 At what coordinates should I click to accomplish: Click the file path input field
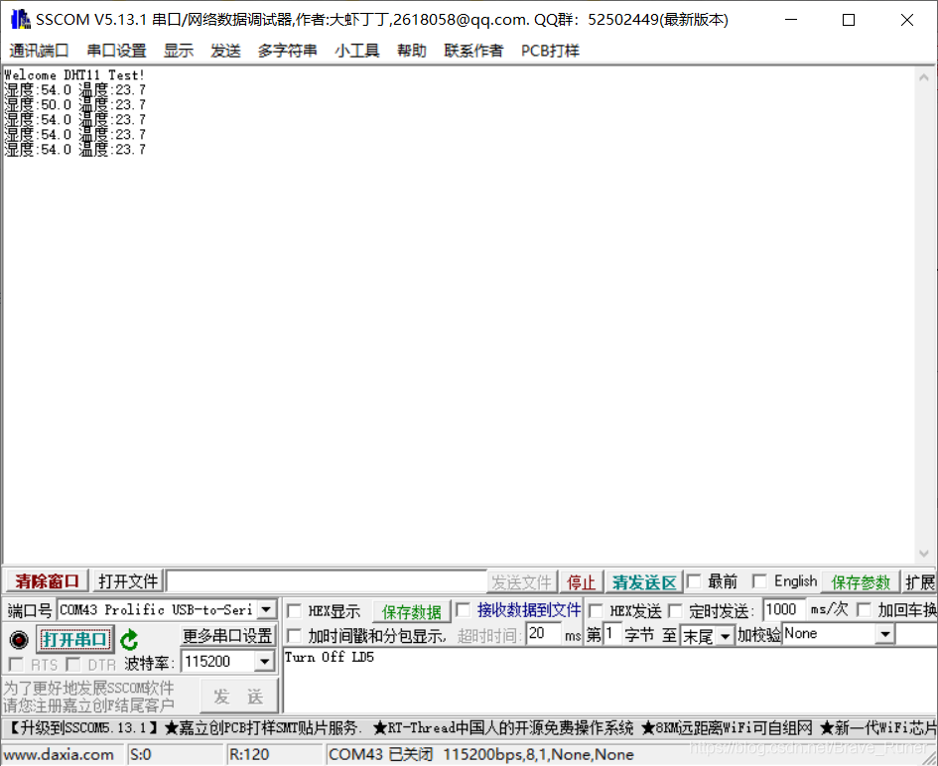pos(327,581)
